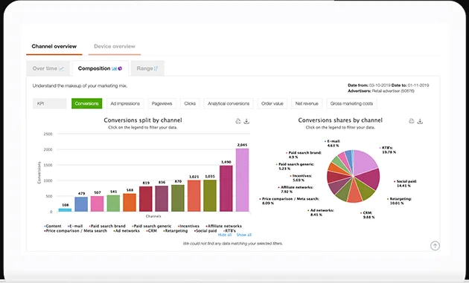Viewport: 469px width, 283px height.
Task: Click the line chart icon on Over time tab
Action: pos(61,68)
